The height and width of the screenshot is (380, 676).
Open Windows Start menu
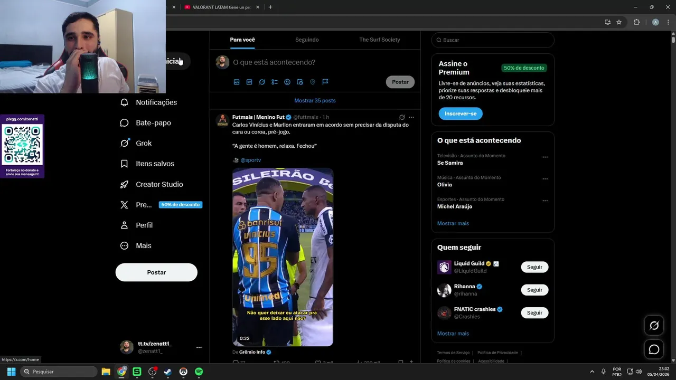coord(11,372)
